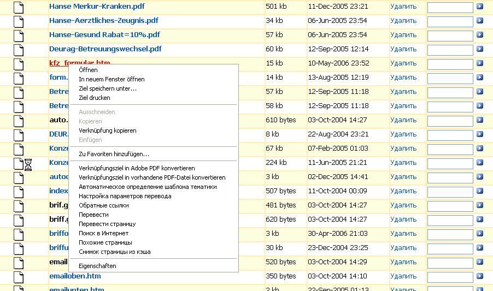Click blue go arrow in 507 bytes row
The height and width of the screenshot is (291, 493).
point(480,191)
